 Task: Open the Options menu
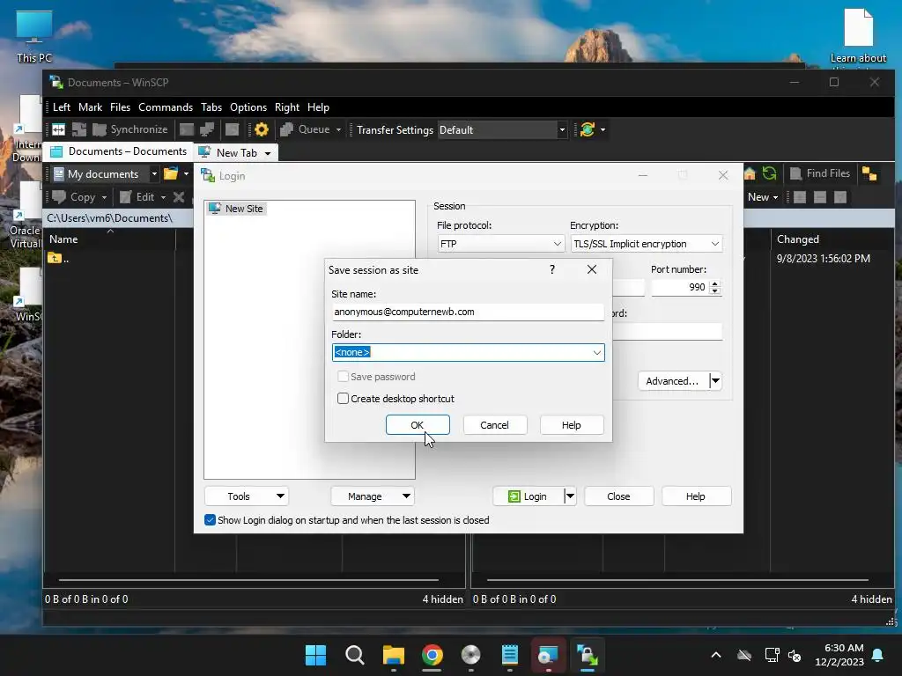[x=248, y=107]
